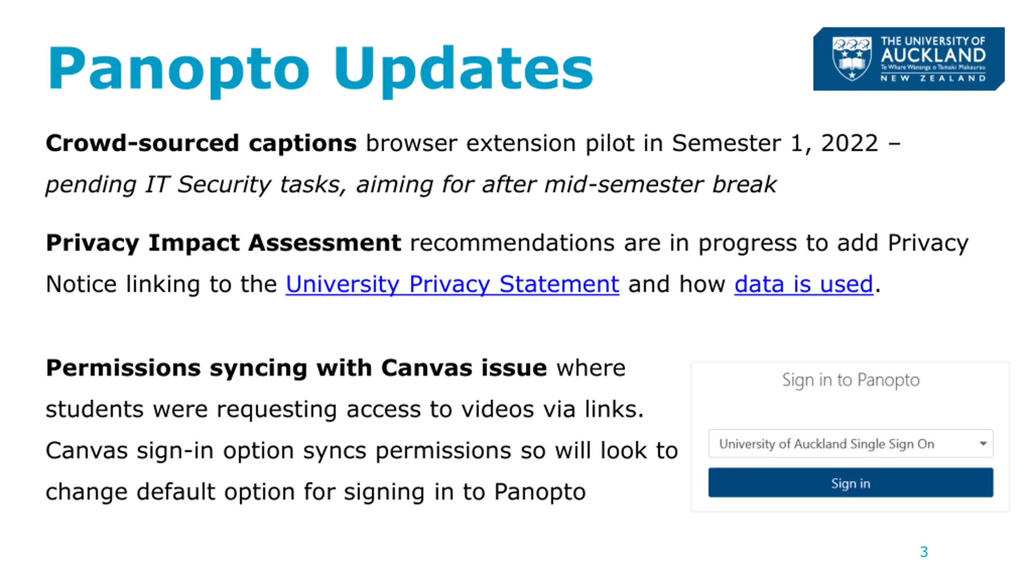Viewport: 1032px width, 580px height.
Task: Click "THE UNIVERSITY OF" text in the logo
Action: tap(933, 41)
